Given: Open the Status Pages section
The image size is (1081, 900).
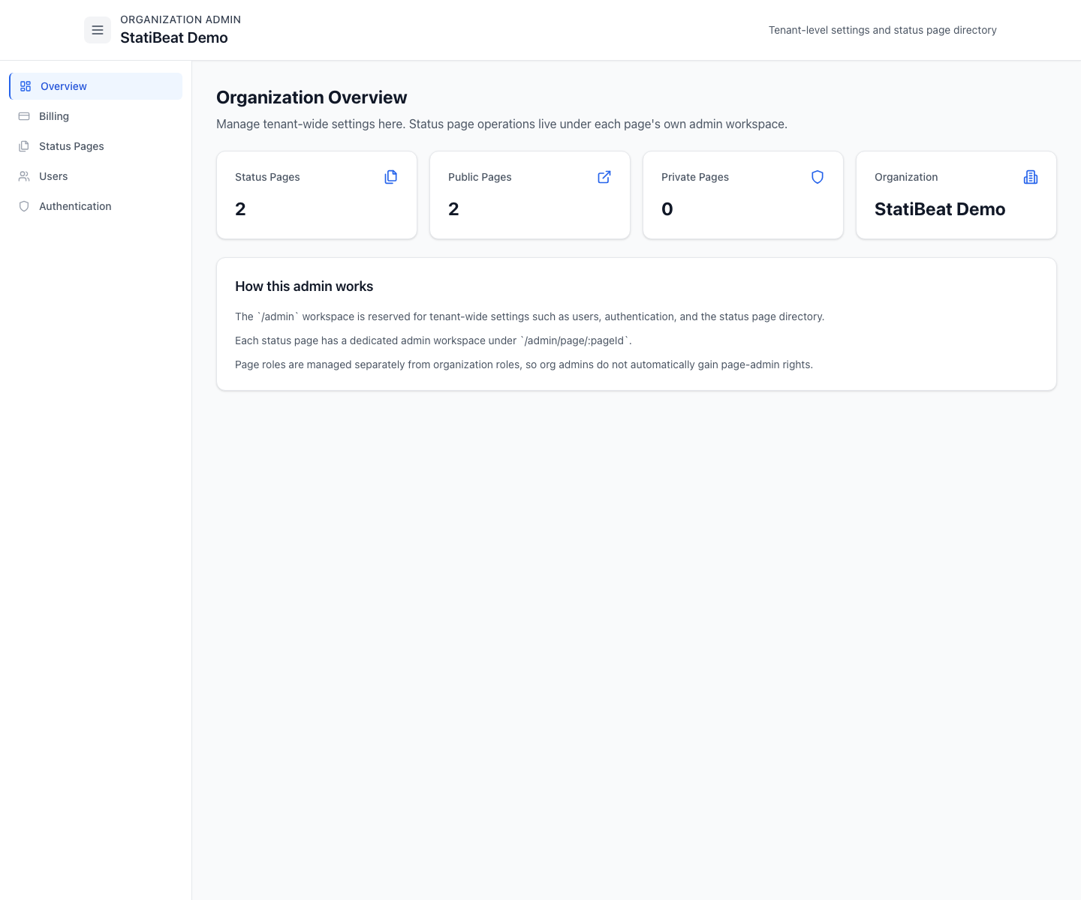Looking at the screenshot, I should pyautogui.click(x=71, y=145).
